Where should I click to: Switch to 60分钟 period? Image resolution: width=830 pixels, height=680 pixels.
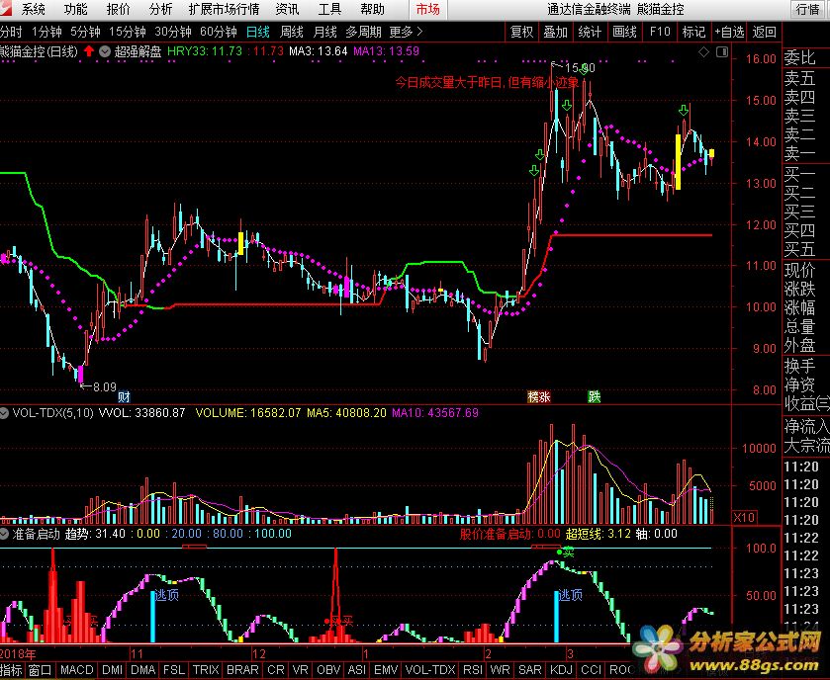click(x=218, y=33)
